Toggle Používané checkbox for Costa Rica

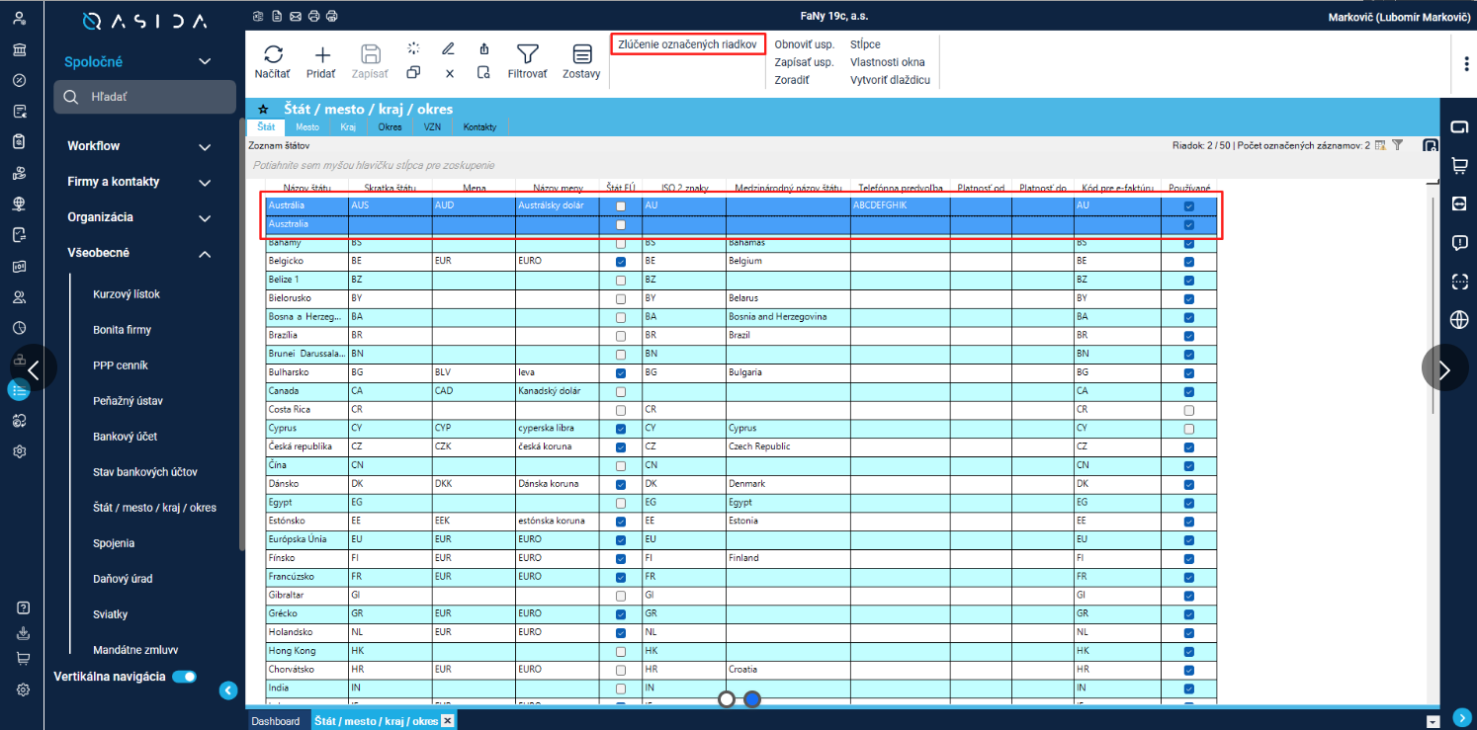1189,410
